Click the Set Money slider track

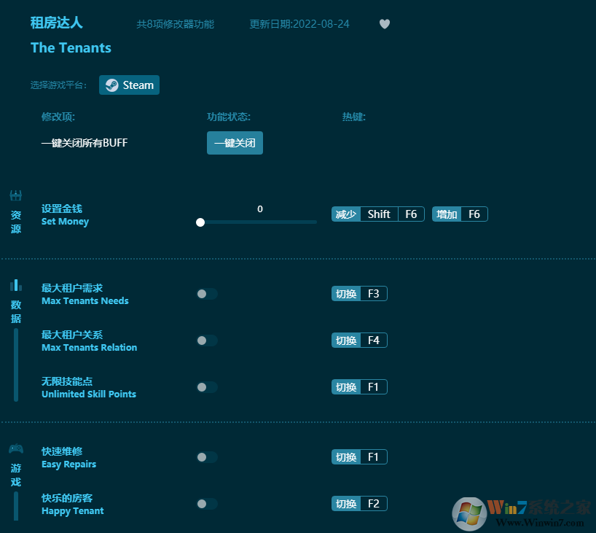tap(259, 222)
